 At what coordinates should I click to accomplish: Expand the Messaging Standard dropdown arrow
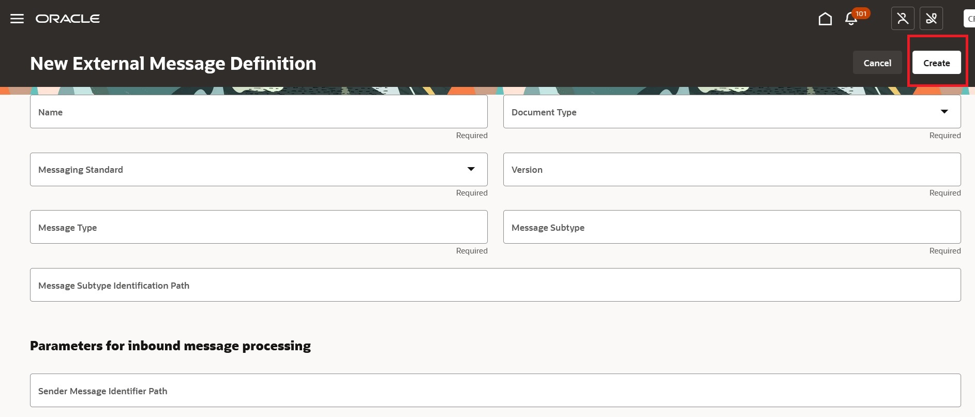point(471,169)
